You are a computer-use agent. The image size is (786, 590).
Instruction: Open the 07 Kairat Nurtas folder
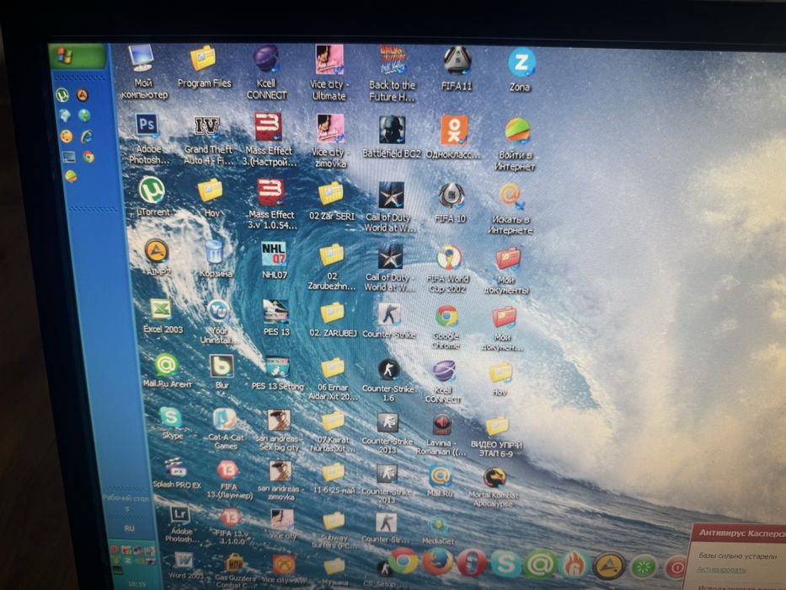[333, 432]
